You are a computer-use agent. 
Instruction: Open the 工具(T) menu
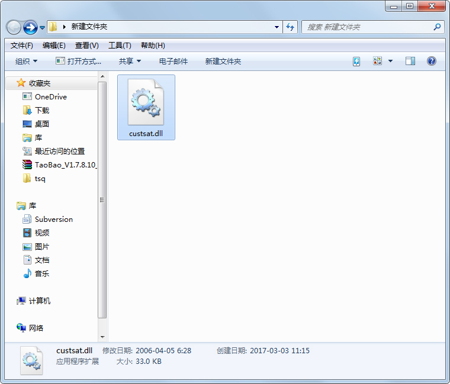[120, 46]
